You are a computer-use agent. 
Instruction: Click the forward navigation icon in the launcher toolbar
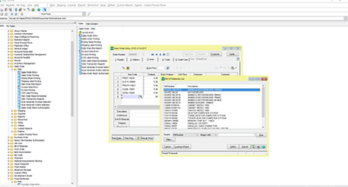click(6, 14)
